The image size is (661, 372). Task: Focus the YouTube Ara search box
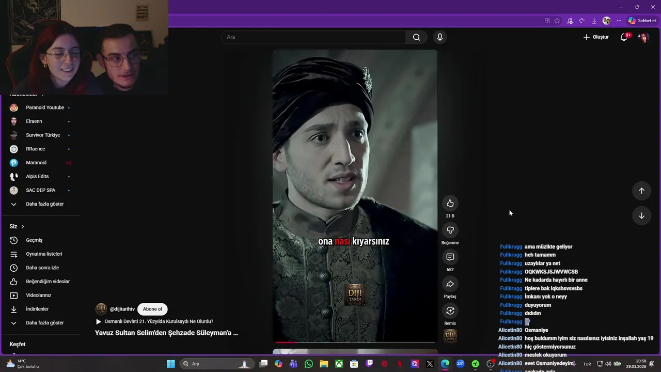coord(313,37)
